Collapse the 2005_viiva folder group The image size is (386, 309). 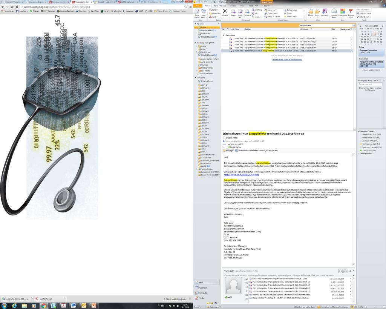[x=196, y=78]
